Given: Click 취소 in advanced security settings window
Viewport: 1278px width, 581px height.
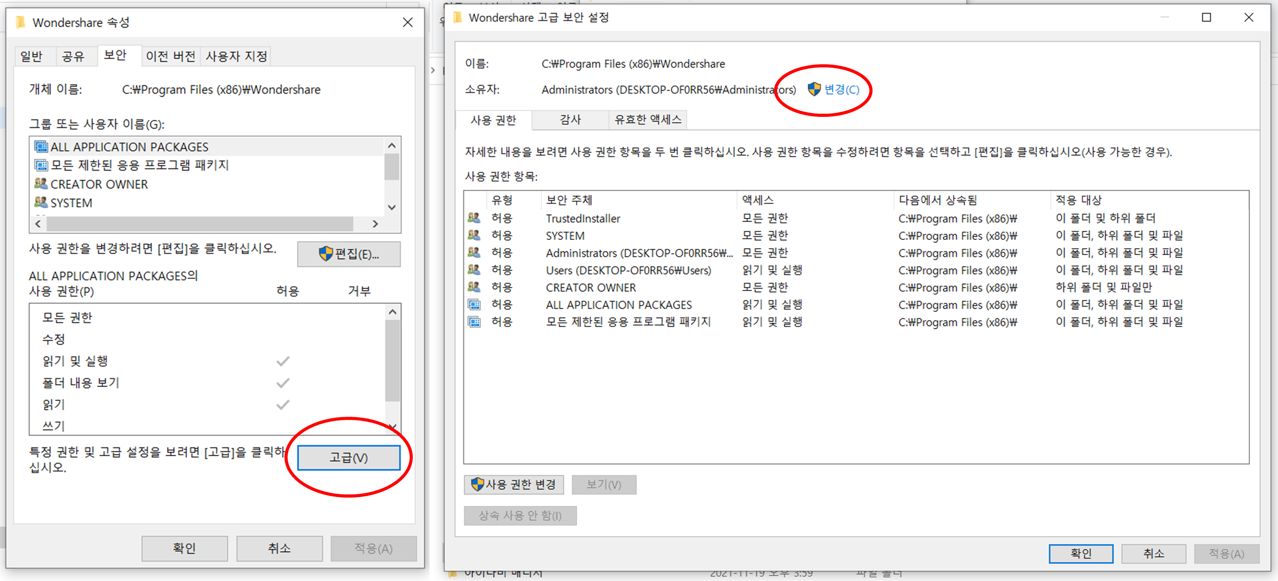Looking at the screenshot, I should pyautogui.click(x=1154, y=553).
